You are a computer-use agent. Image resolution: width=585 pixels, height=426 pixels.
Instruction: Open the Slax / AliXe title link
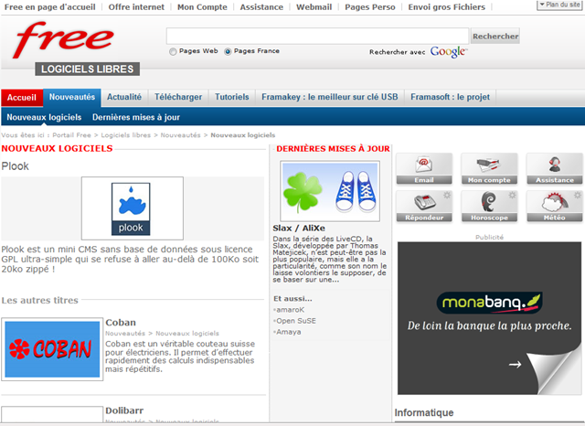click(x=299, y=228)
